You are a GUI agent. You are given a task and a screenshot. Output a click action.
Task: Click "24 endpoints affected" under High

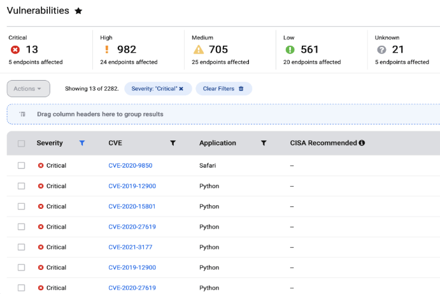pyautogui.click(x=129, y=62)
